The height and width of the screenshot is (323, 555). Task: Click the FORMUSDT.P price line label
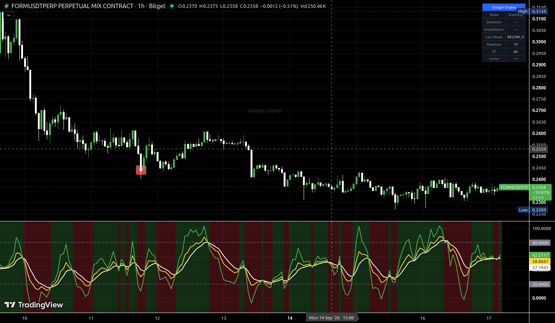514,187
